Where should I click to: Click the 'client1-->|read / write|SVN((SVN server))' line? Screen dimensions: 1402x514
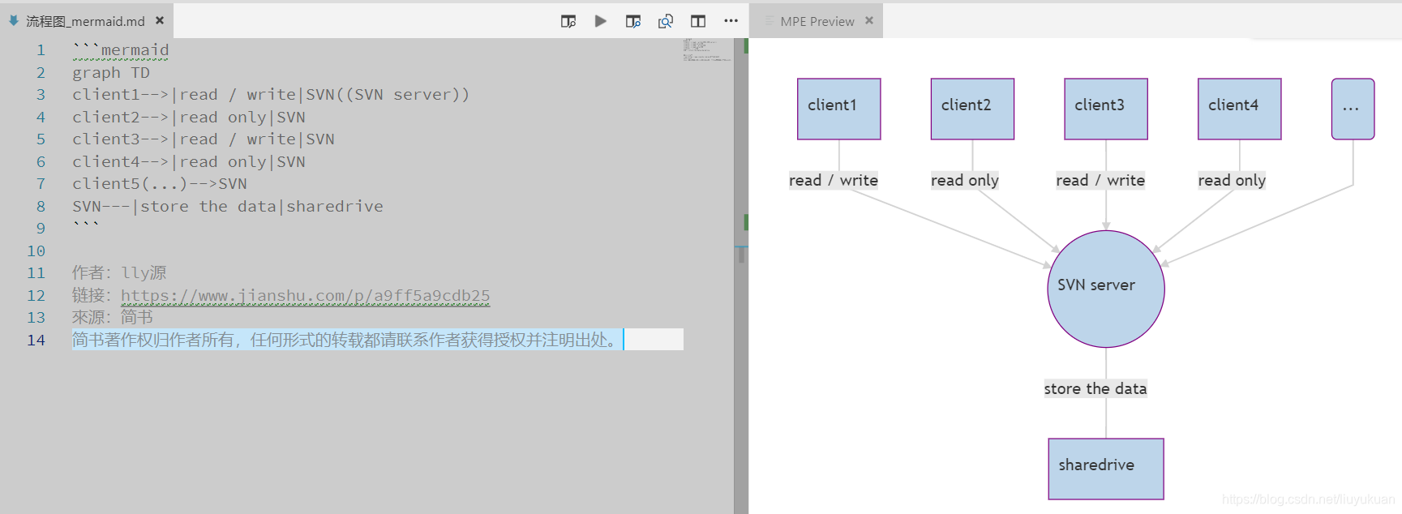271,95
